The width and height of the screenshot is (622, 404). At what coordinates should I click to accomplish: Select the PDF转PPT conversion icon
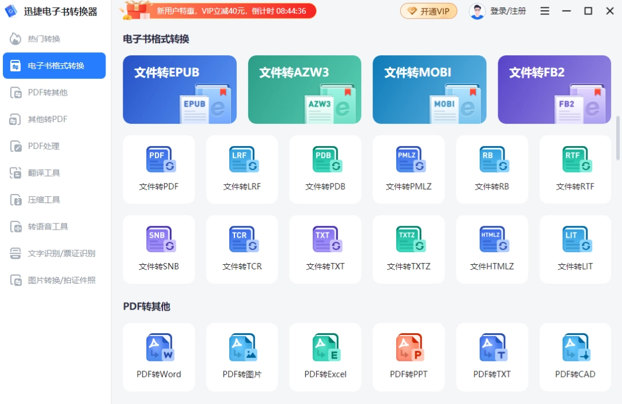tap(408, 357)
